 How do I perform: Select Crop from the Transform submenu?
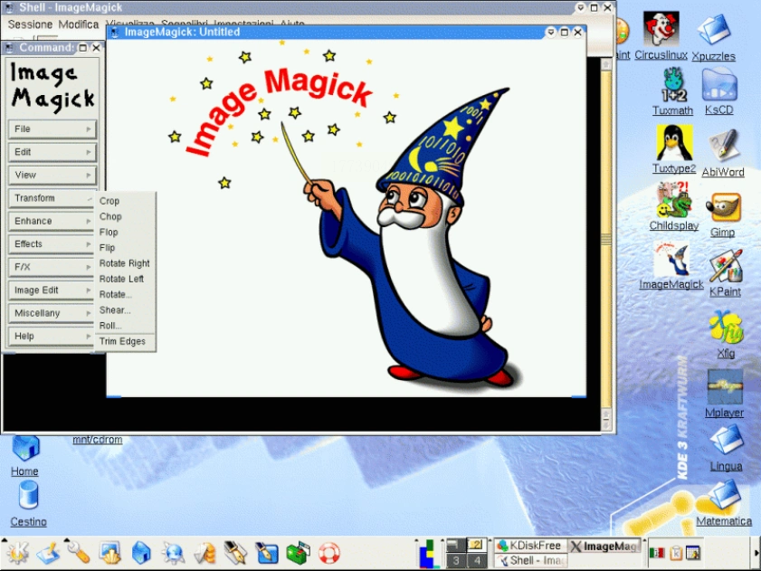109,201
